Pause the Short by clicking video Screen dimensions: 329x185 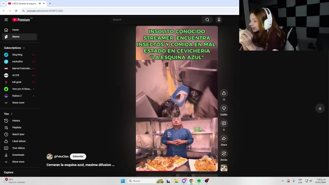pos(177,98)
